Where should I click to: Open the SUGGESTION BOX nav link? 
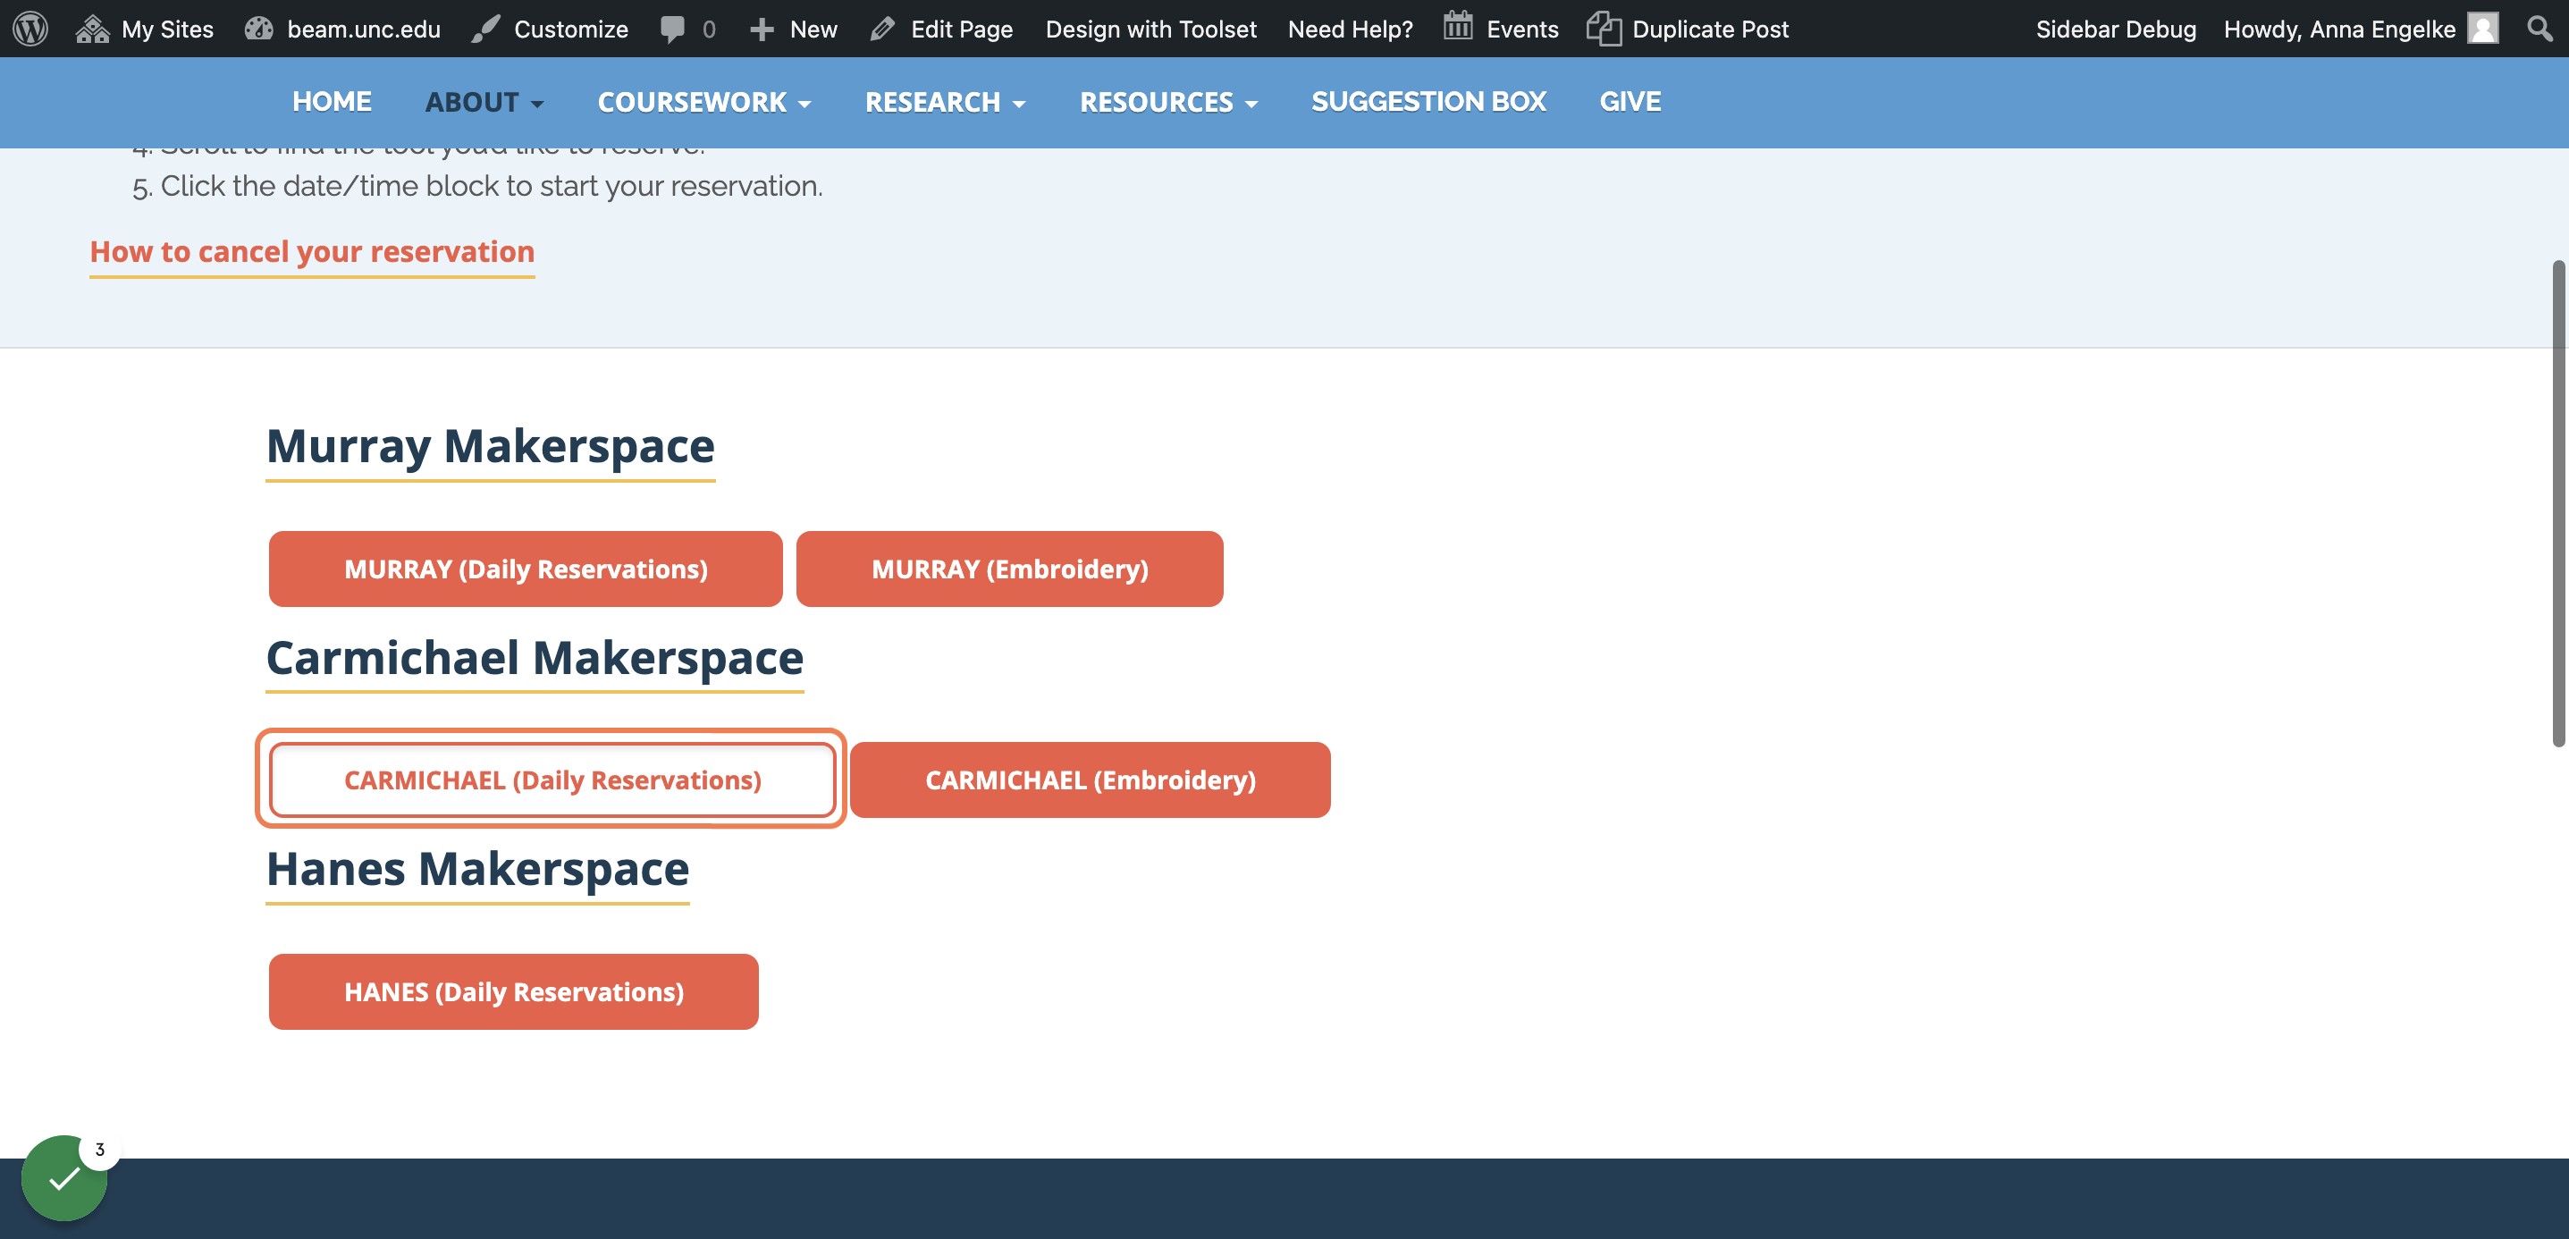[x=1428, y=102]
